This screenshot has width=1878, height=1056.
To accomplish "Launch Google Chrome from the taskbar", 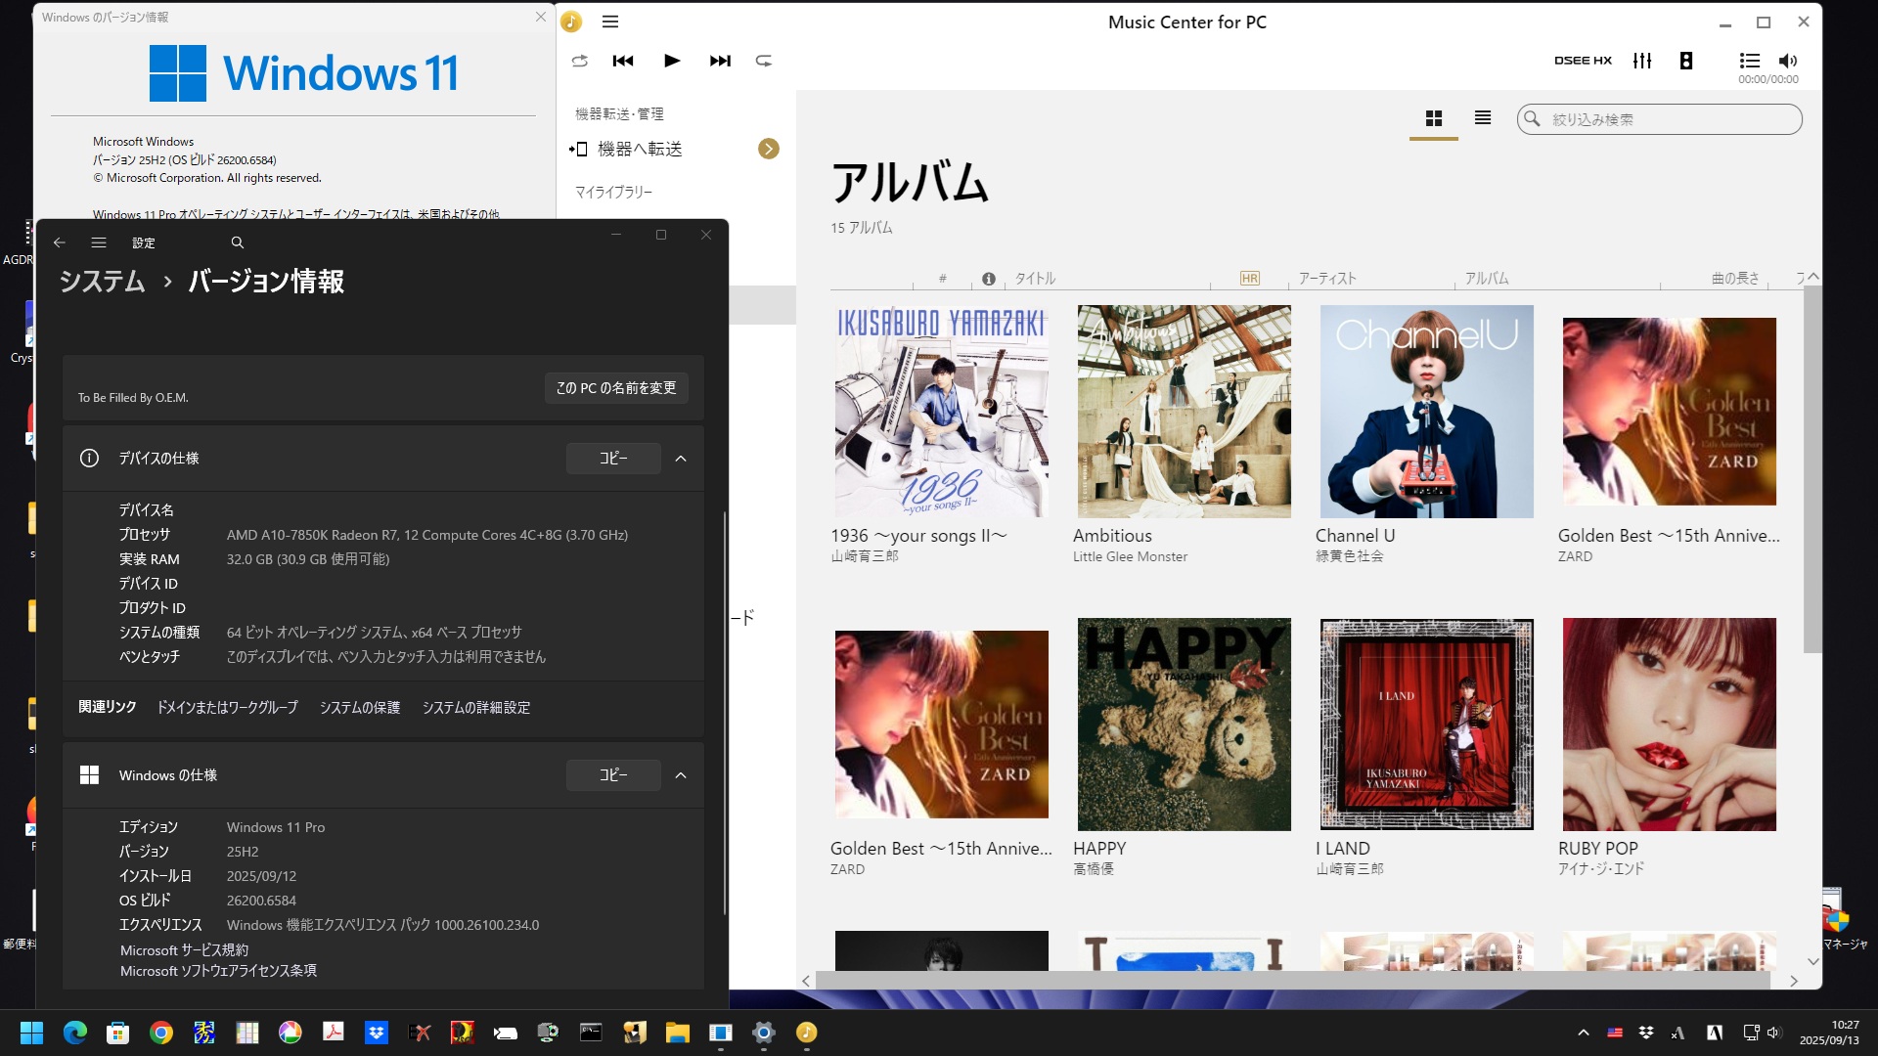I will tap(161, 1033).
